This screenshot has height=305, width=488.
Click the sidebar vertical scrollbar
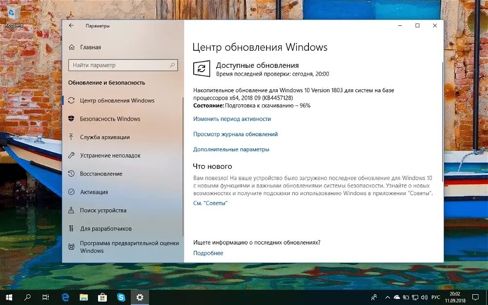click(183, 166)
